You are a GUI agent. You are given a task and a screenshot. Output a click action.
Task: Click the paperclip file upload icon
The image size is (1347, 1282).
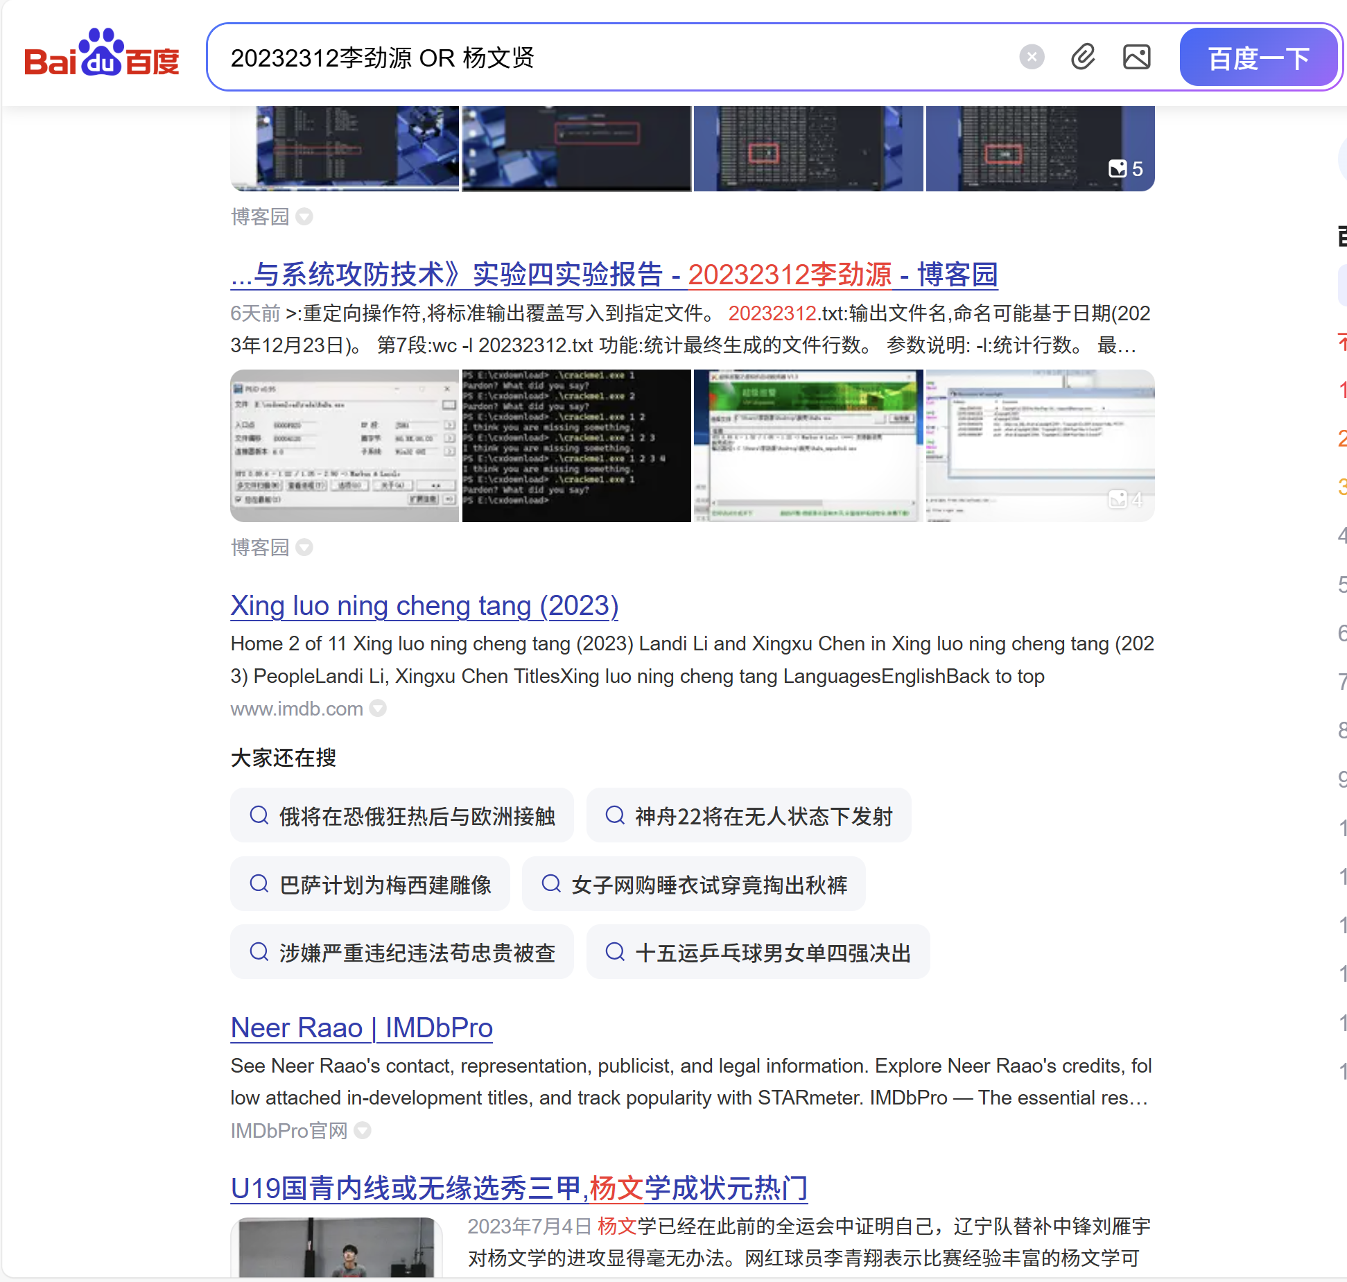[x=1083, y=57]
